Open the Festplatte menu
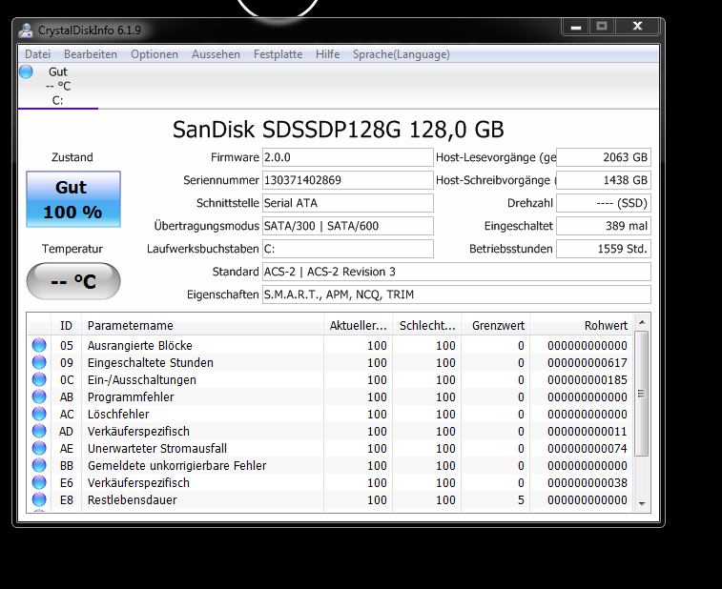This screenshot has width=722, height=589. pyautogui.click(x=278, y=54)
